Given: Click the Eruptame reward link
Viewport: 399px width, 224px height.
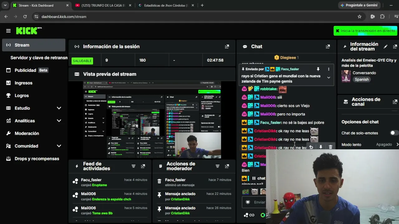Looking at the screenshot, I should [x=99, y=185].
